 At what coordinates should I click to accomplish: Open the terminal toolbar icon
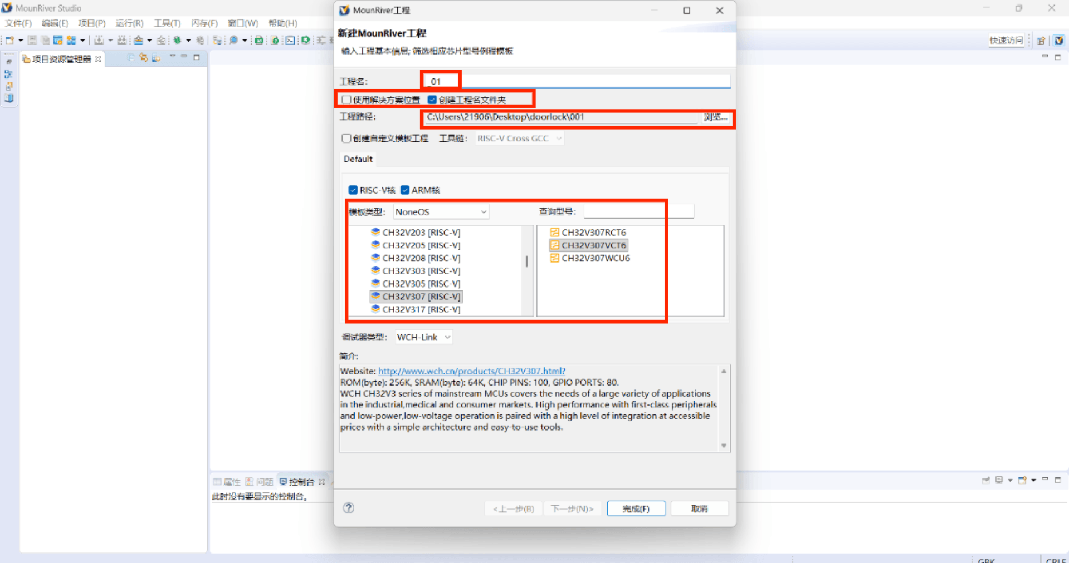coord(290,40)
